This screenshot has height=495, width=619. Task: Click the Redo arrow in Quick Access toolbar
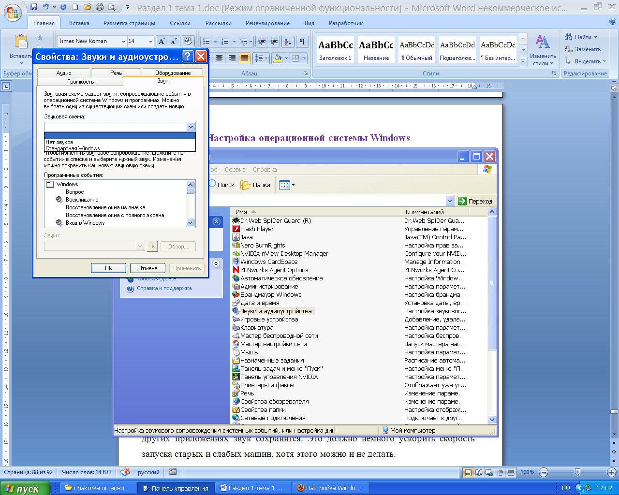[63, 7]
